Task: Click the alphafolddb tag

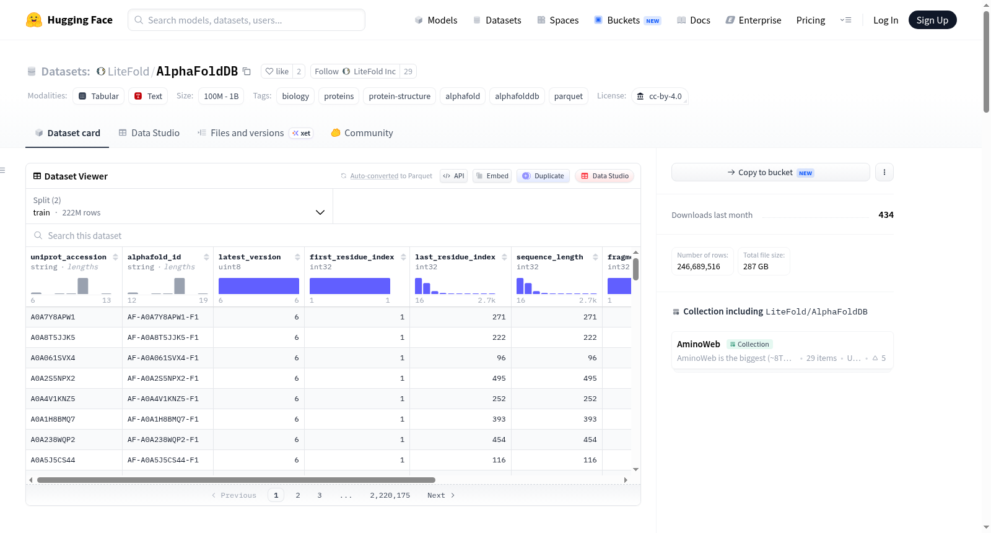Action: tap(517, 96)
